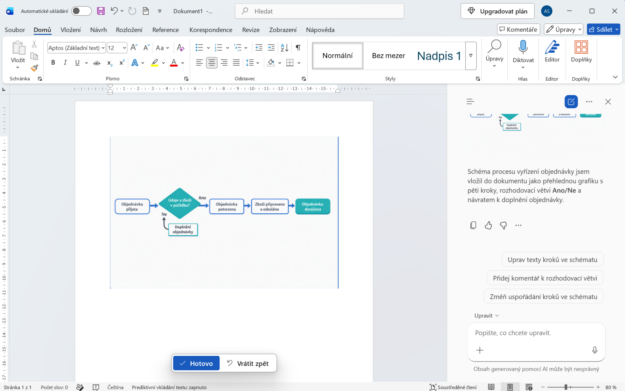Activate the Format Painter brush
Image resolution: width=625 pixels, height=391 pixels.
click(x=34, y=68)
